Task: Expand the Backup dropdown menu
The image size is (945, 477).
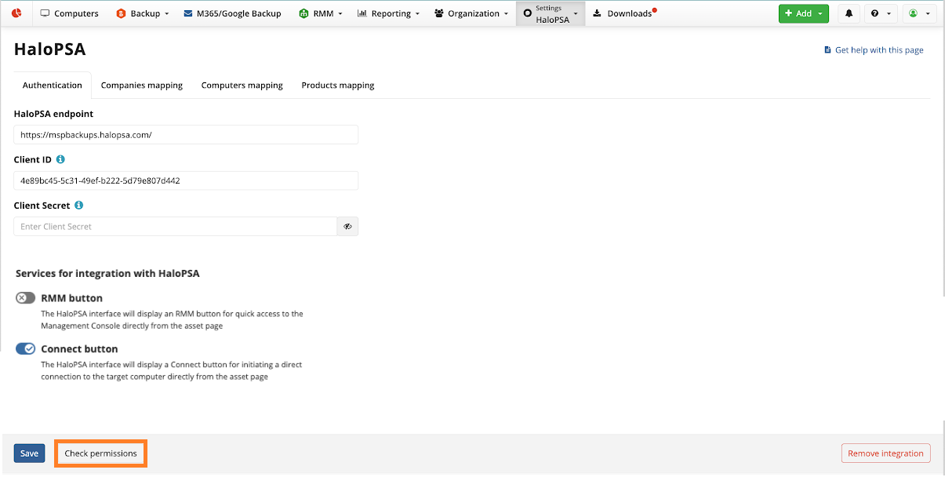Action: (x=143, y=13)
